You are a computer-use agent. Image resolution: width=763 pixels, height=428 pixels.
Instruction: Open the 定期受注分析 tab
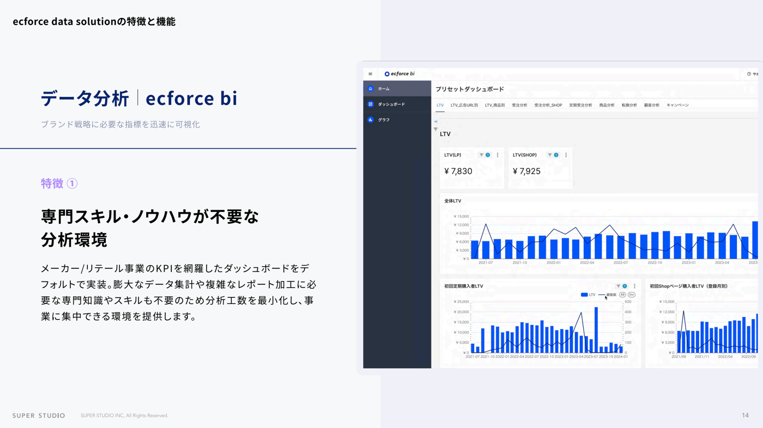[580, 105]
